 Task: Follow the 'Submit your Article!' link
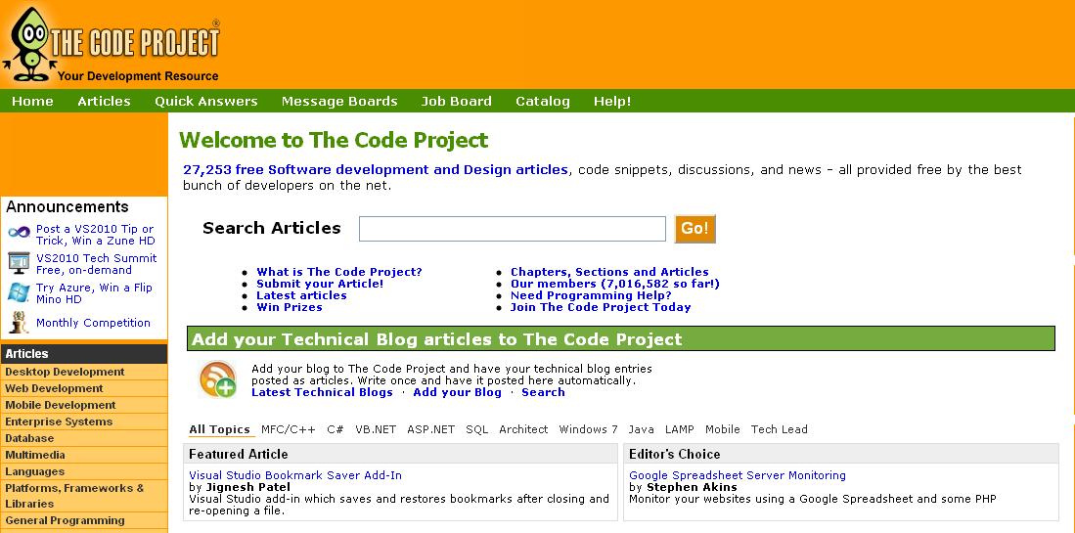(x=320, y=284)
